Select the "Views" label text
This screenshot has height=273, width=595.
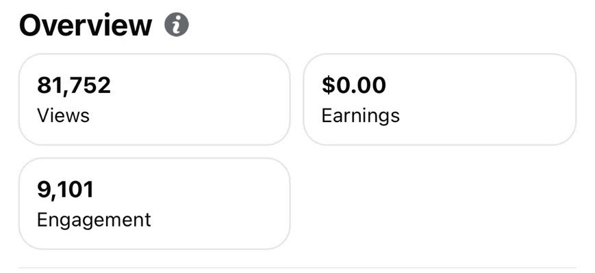(x=64, y=115)
